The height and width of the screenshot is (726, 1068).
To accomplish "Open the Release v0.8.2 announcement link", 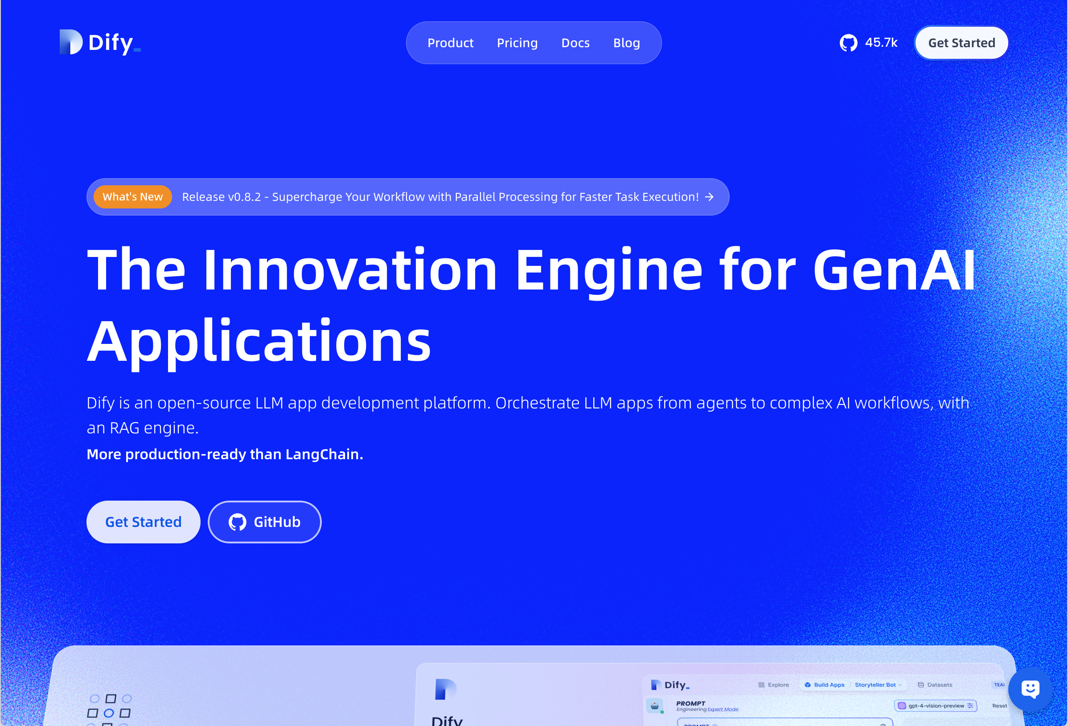I will point(440,197).
